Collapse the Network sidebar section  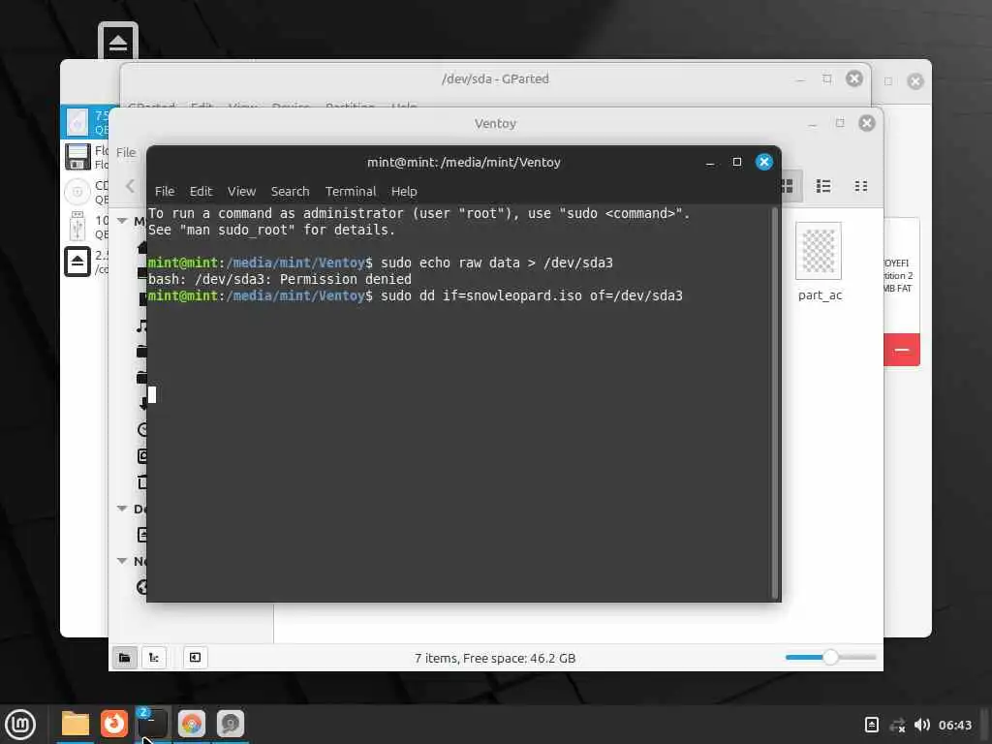pyautogui.click(x=122, y=561)
